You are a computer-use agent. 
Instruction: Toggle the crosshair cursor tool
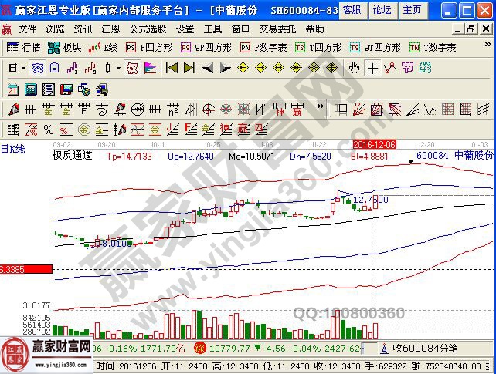coord(372,68)
